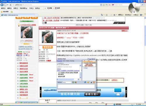Viewport: 146px width, 106px height.
Task: Click the first green icon after Name field
Action: point(73,82)
